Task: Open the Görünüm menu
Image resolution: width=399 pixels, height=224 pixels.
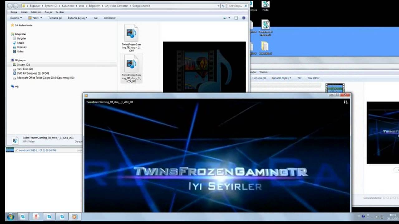Action: [36, 12]
